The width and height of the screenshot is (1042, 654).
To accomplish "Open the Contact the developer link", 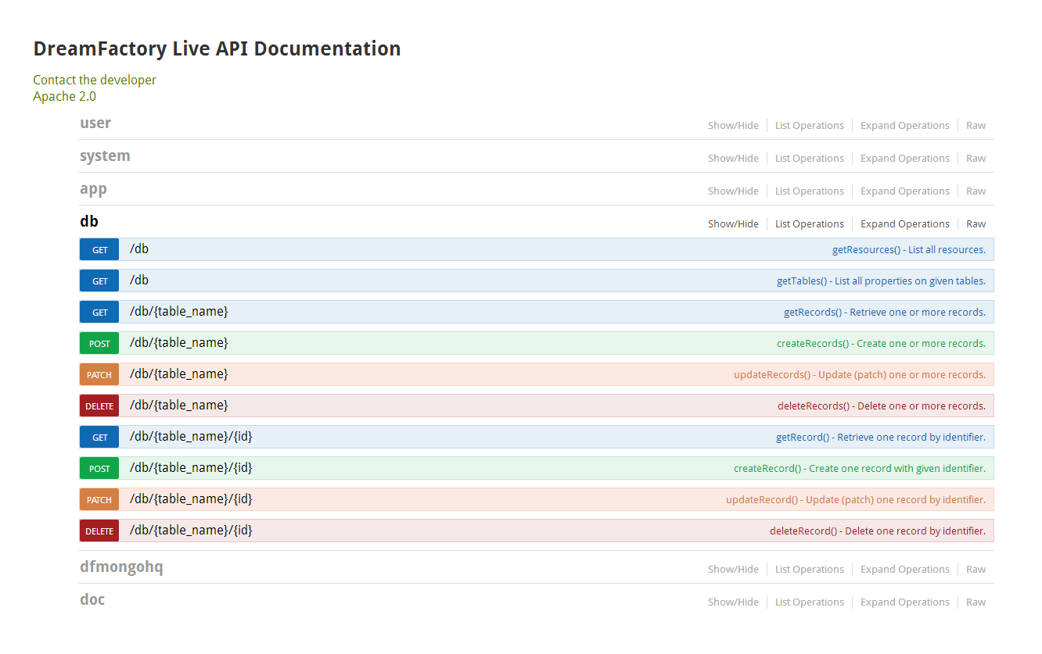I will pos(94,80).
